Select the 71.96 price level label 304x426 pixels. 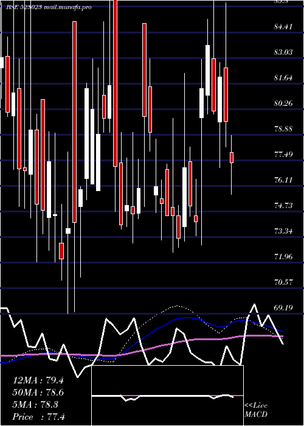(x=283, y=256)
